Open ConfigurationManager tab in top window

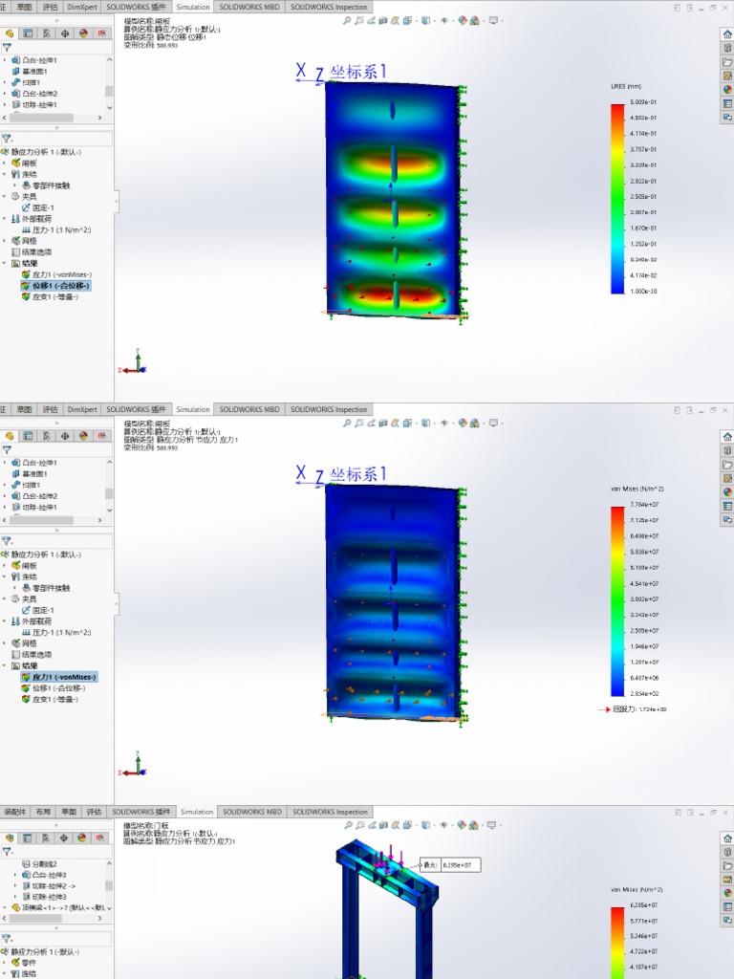coord(47,33)
